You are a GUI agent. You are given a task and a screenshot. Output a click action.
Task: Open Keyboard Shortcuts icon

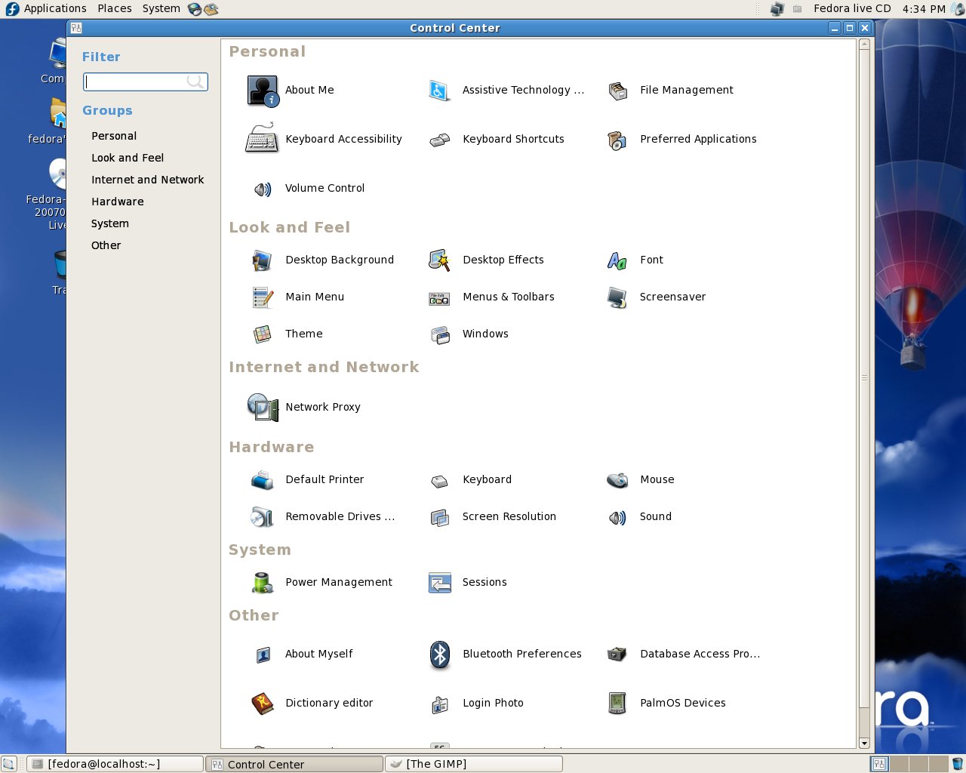click(x=439, y=140)
